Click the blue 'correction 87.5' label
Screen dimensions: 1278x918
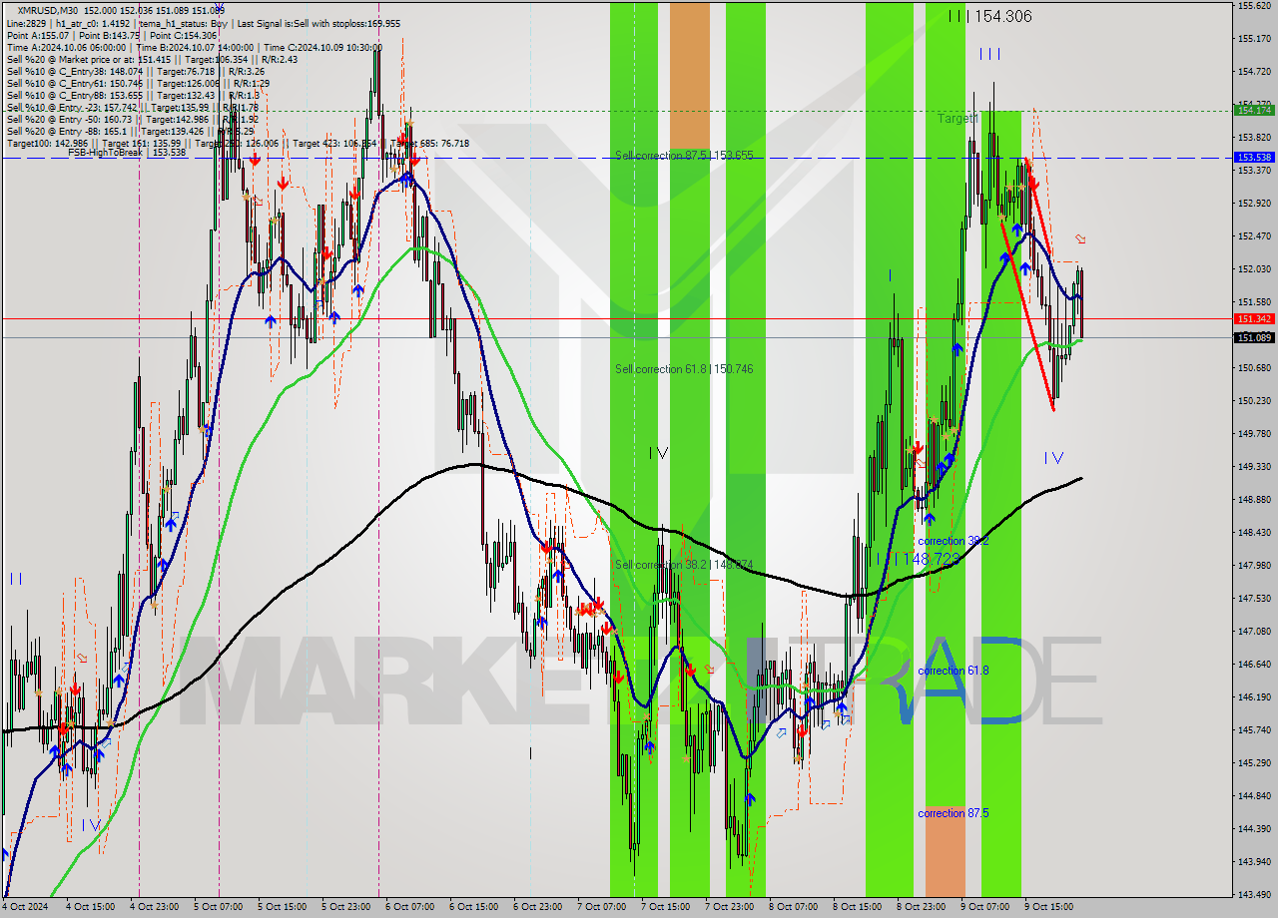point(954,813)
